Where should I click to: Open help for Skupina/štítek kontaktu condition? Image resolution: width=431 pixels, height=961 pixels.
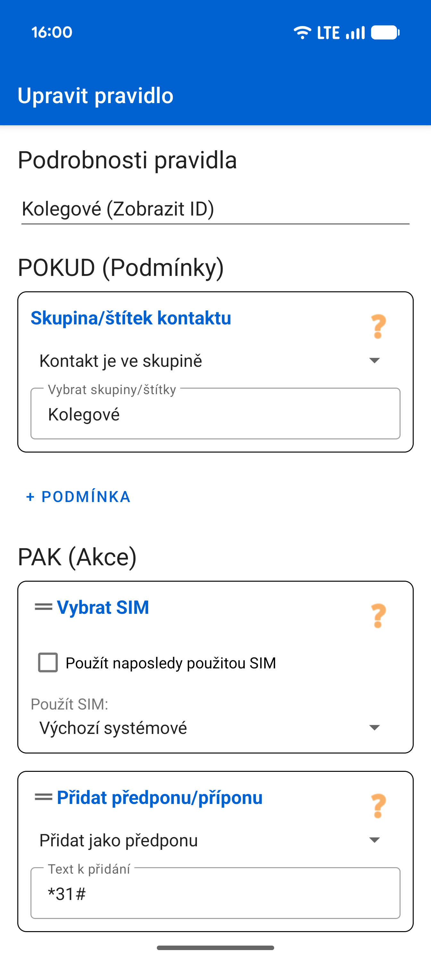pyautogui.click(x=378, y=326)
